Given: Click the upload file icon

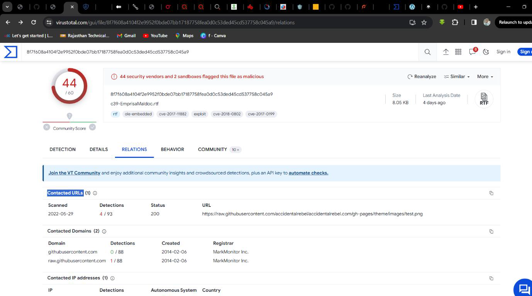Looking at the screenshot, I should (446, 52).
